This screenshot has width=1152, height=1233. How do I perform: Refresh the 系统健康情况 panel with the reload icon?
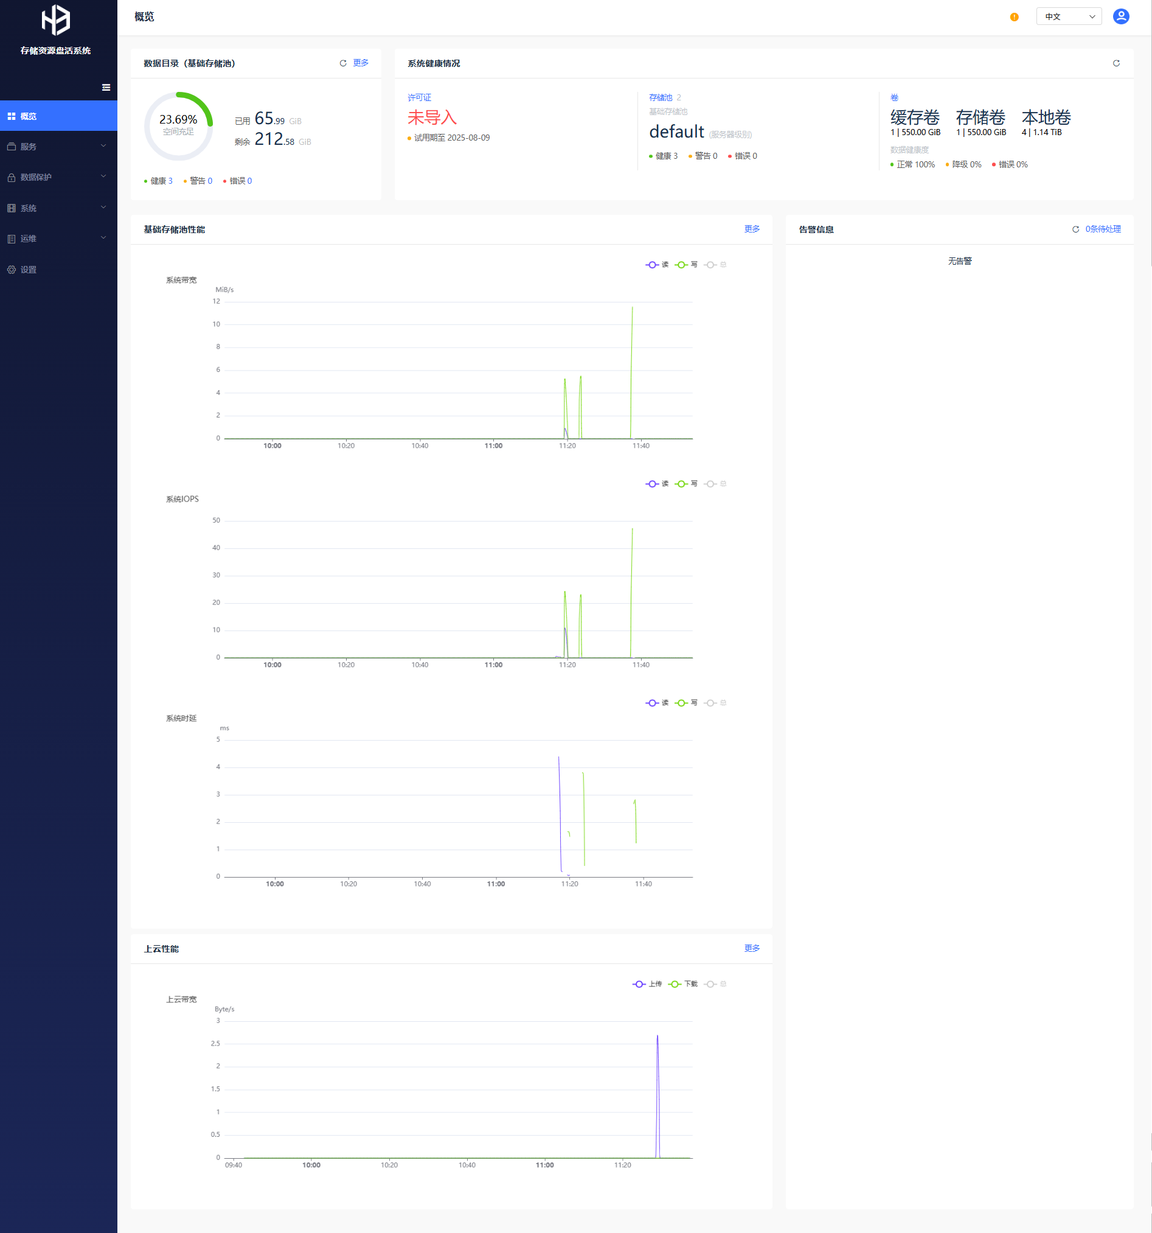[1116, 63]
